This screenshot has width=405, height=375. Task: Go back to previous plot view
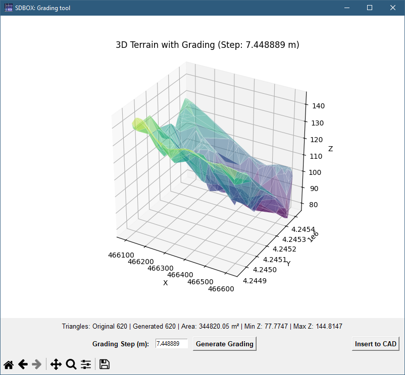tap(23, 364)
